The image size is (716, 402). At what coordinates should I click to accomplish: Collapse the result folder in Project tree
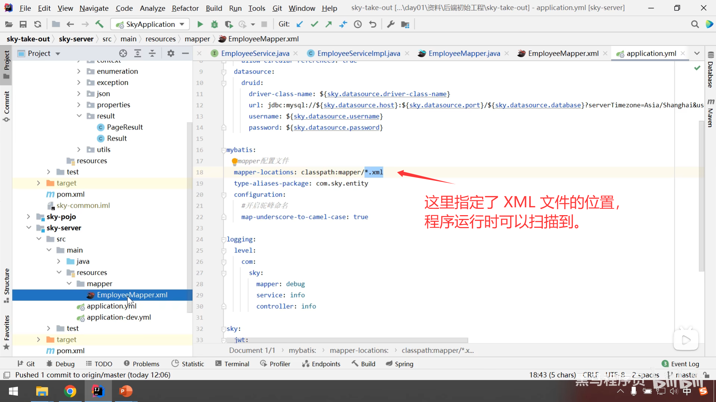click(79, 116)
